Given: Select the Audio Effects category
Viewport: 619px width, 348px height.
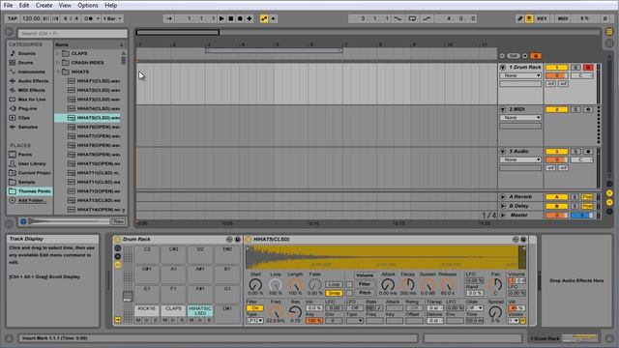Looking at the screenshot, I should coord(33,81).
